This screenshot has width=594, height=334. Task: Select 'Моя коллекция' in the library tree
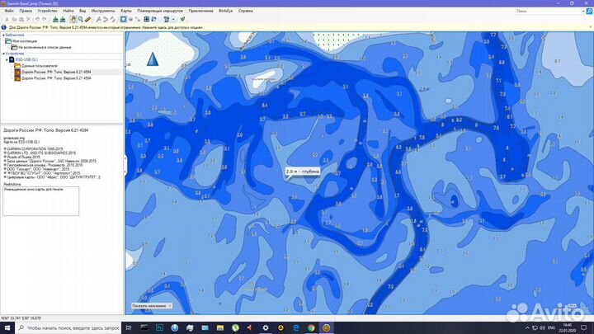(x=25, y=41)
